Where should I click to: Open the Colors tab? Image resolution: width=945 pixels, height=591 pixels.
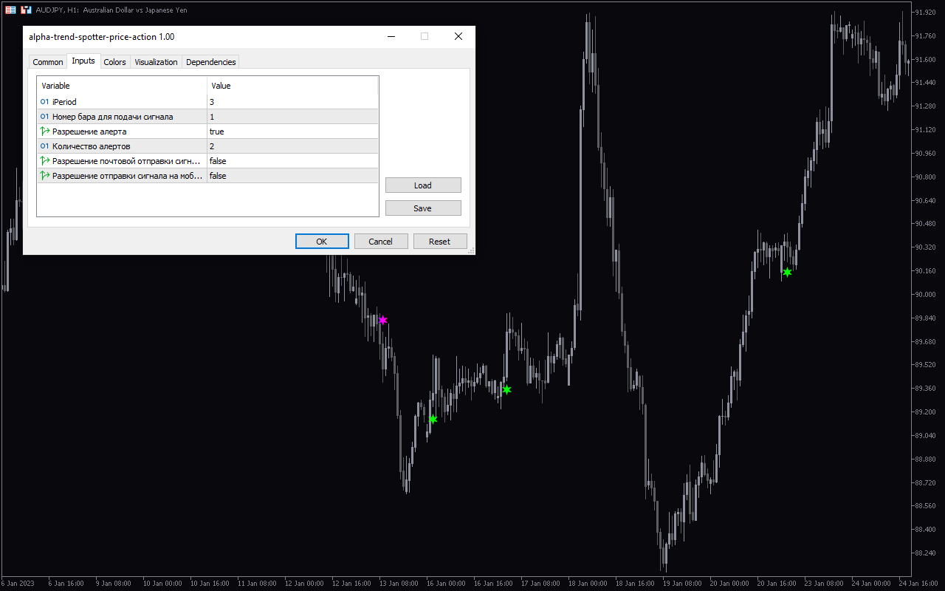coord(114,62)
